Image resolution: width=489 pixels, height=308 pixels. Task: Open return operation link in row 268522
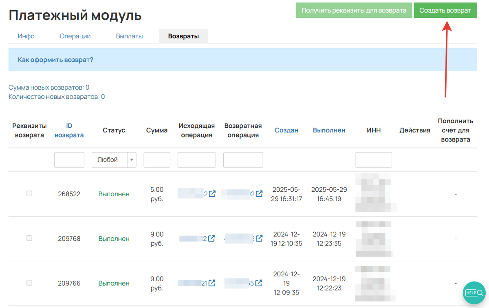[x=258, y=194]
